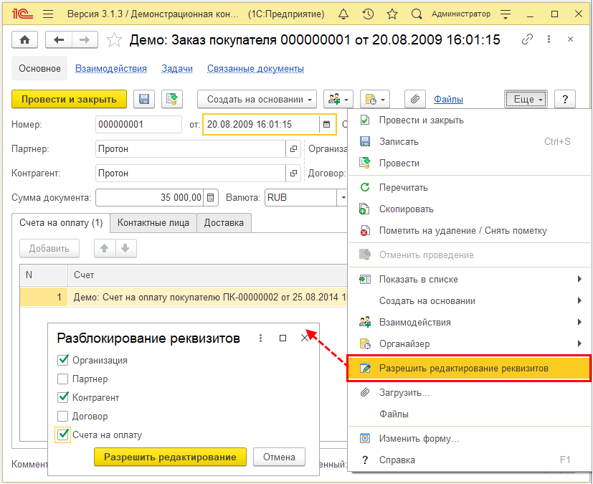Expand Органайзер submenu
Viewport: 593px width, 484px height.
pos(469,344)
